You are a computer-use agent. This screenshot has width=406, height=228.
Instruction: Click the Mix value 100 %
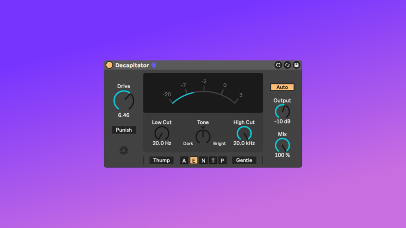(x=282, y=155)
